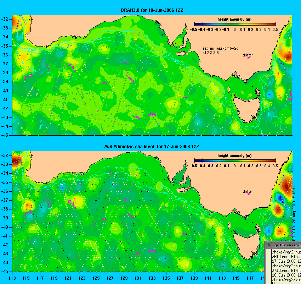301x284 pixels.
Task: Click the '121' longitude axis label
Action: click(x=68, y=278)
